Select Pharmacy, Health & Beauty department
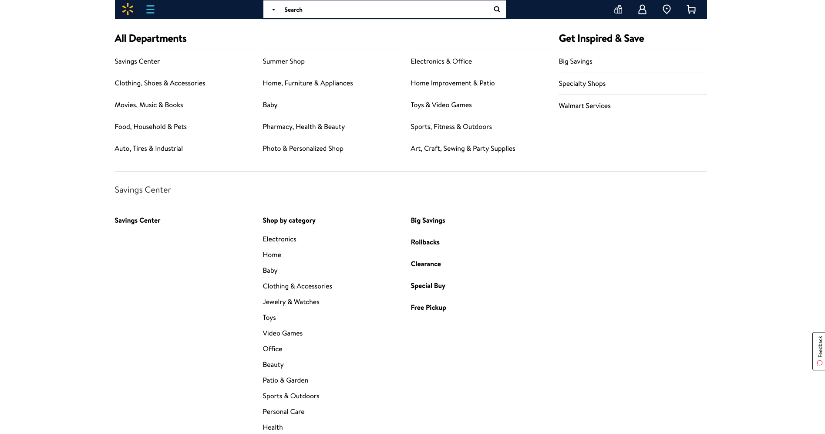The width and height of the screenshot is (825, 434). tap(303, 127)
